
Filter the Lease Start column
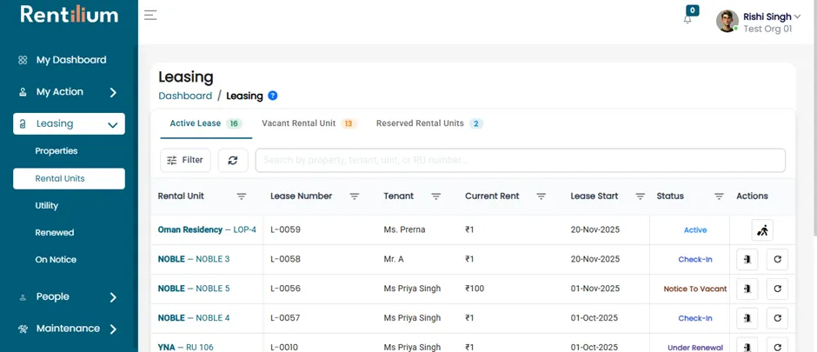(x=641, y=196)
